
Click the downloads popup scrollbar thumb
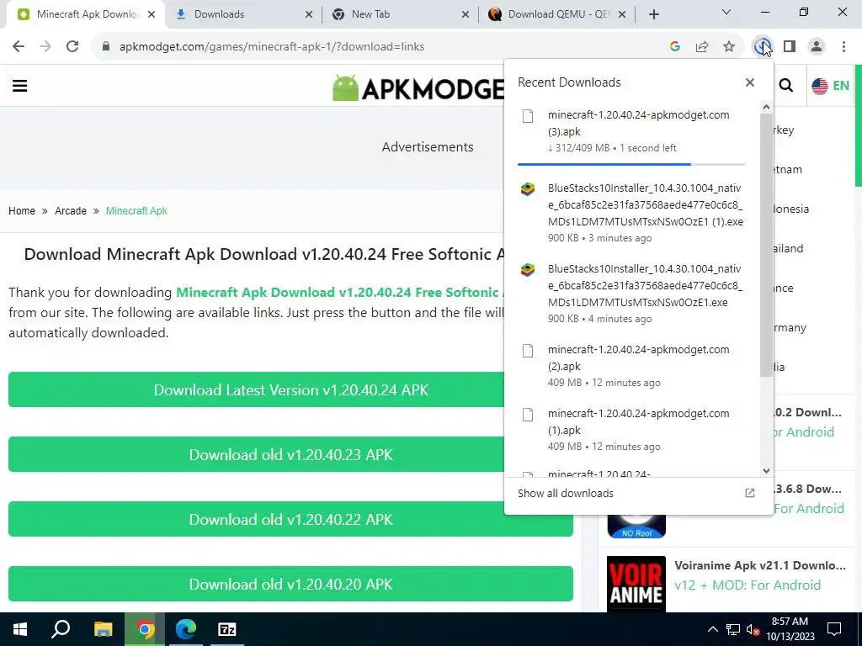pos(766,246)
